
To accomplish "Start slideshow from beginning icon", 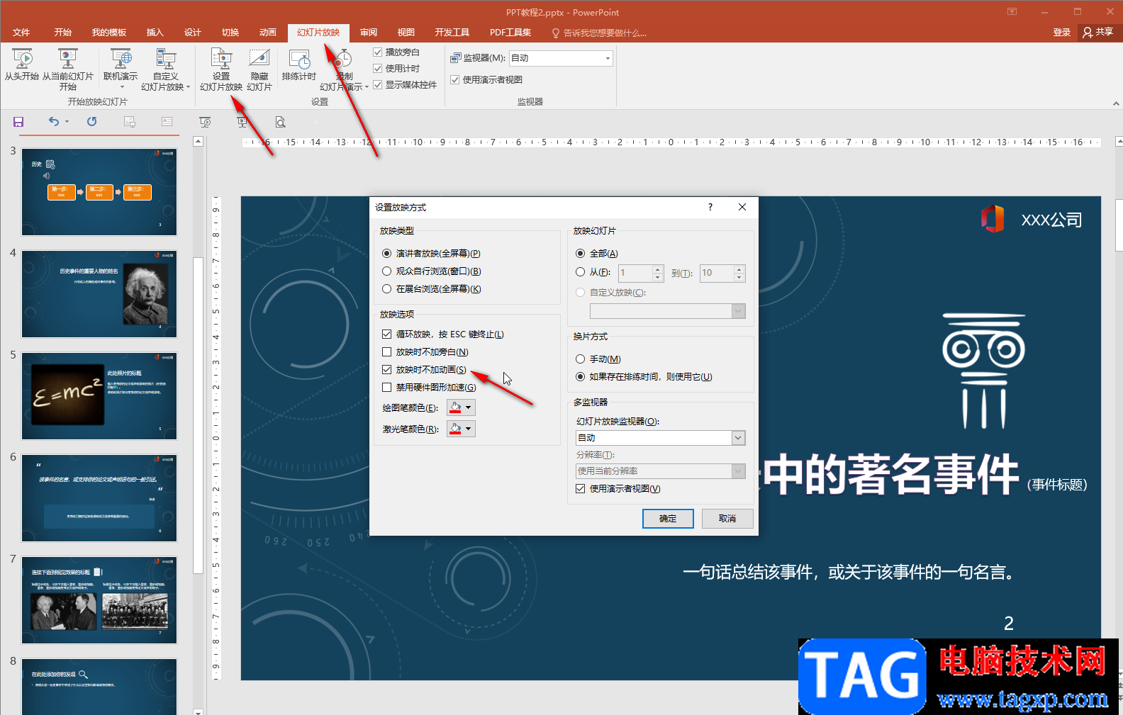I will [x=22, y=64].
